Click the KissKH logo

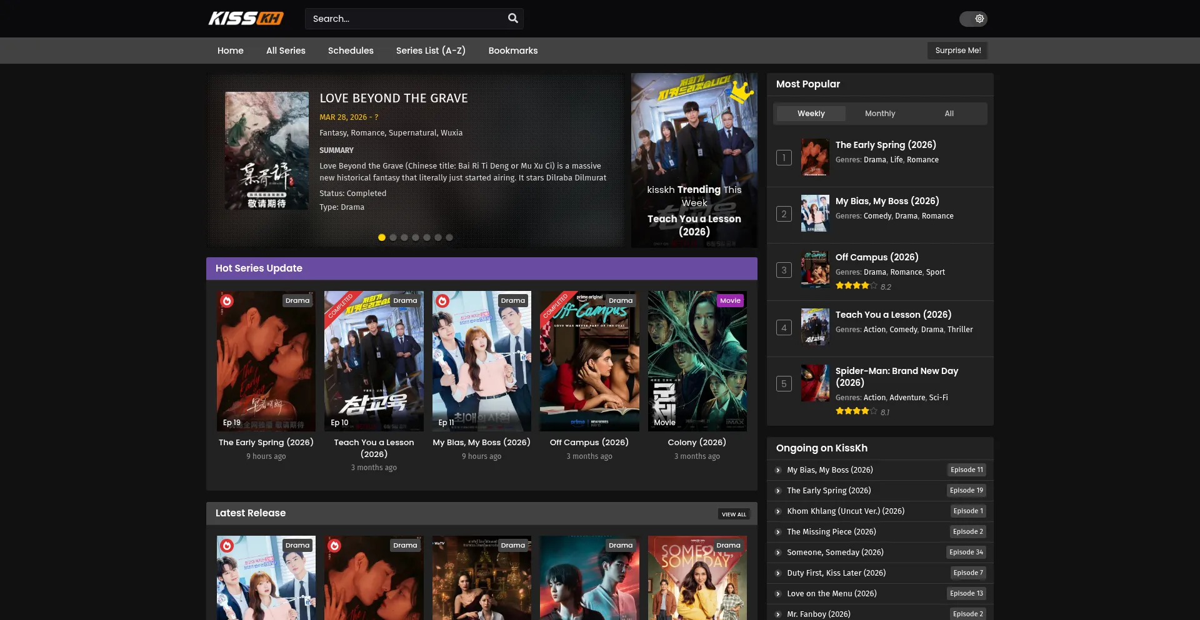[246, 19]
